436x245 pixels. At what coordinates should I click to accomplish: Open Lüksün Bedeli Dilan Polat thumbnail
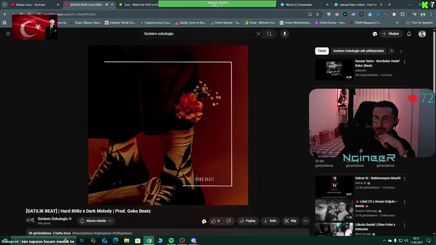[334, 229]
